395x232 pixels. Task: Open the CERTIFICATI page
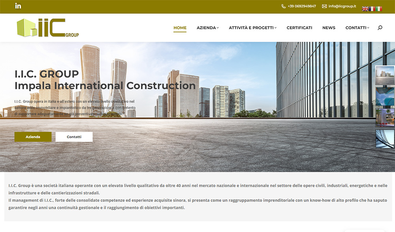click(299, 28)
